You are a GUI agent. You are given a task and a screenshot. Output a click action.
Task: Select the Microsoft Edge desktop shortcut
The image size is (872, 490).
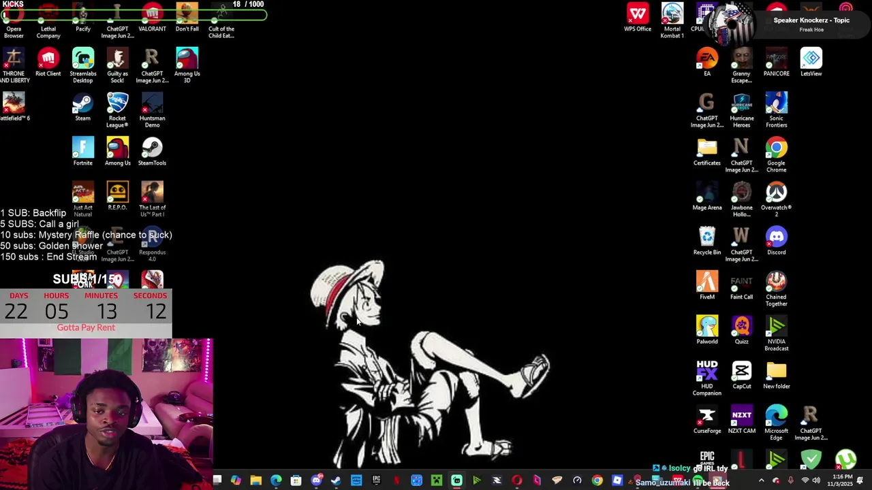click(776, 423)
